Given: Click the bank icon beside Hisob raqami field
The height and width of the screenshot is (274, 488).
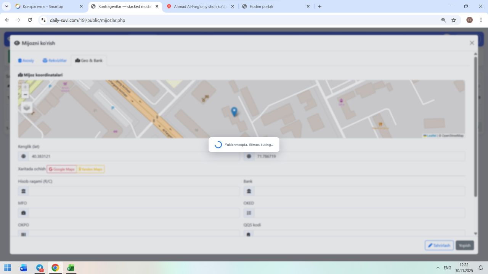Looking at the screenshot, I should (x=23, y=191).
